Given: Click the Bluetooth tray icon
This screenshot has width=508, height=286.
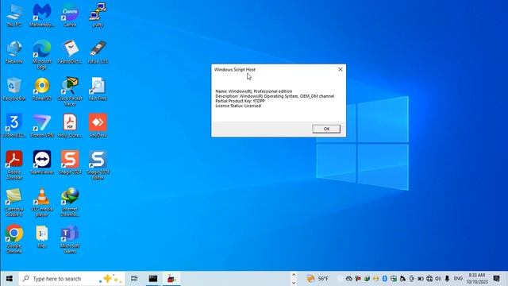Looking at the screenshot, I should 384,279.
